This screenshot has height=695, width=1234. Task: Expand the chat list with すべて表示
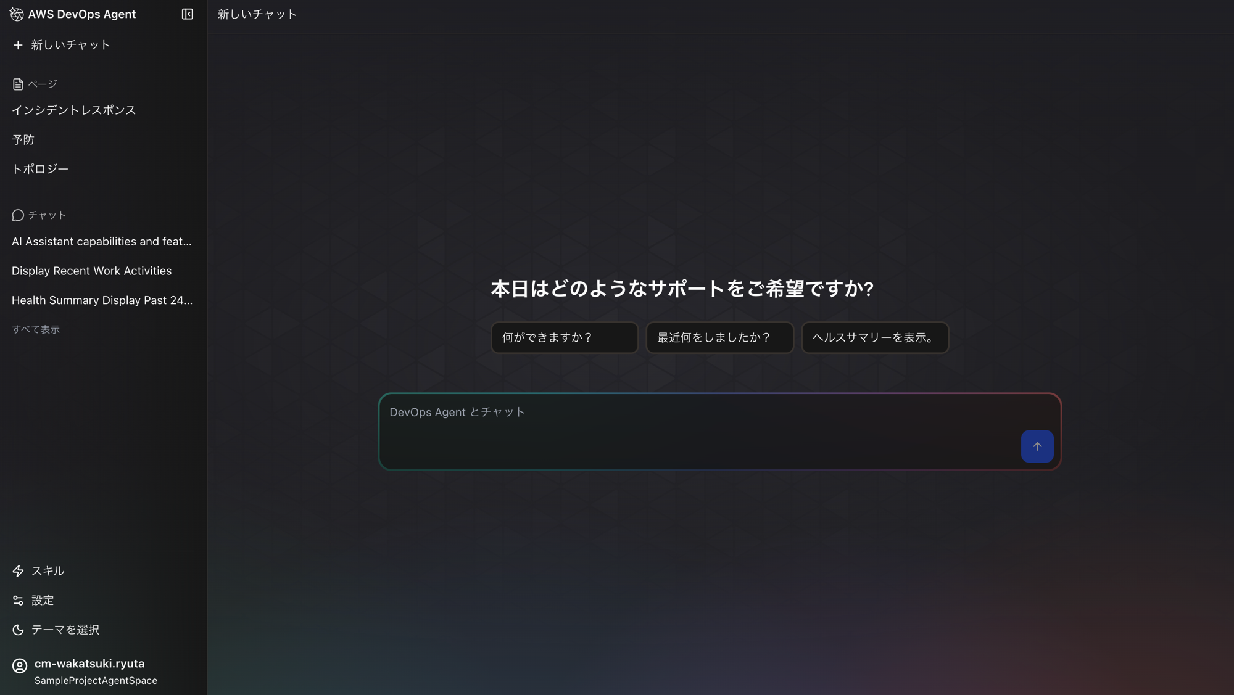(36, 330)
